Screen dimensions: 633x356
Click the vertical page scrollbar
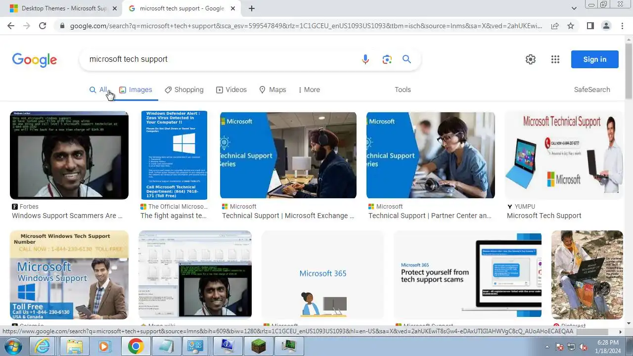629,72
